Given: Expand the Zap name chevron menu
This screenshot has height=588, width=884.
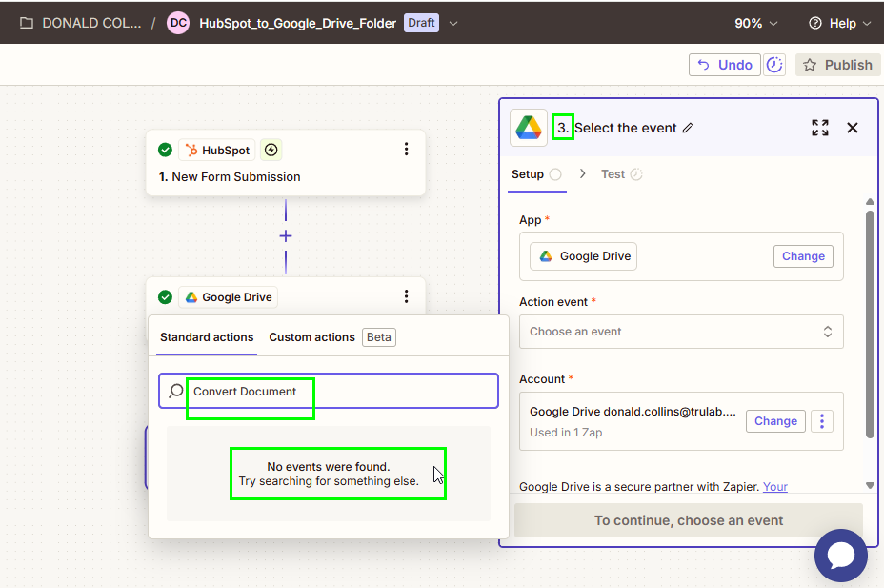Looking at the screenshot, I should (453, 23).
